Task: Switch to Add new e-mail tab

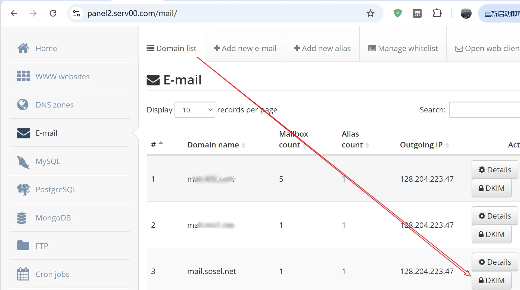Action: coord(245,48)
